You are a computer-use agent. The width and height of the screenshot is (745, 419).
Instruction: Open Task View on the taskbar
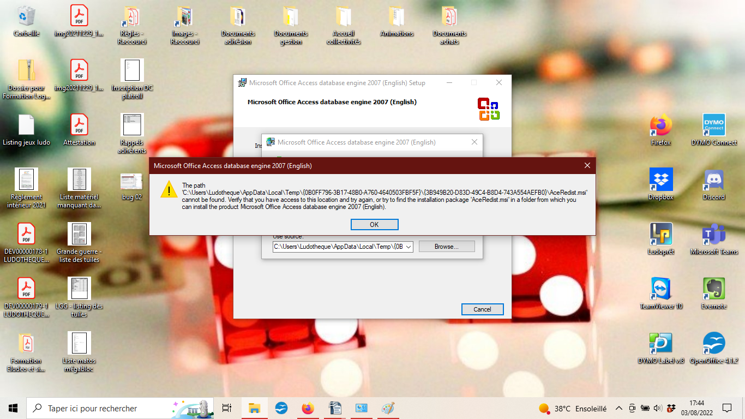point(227,408)
